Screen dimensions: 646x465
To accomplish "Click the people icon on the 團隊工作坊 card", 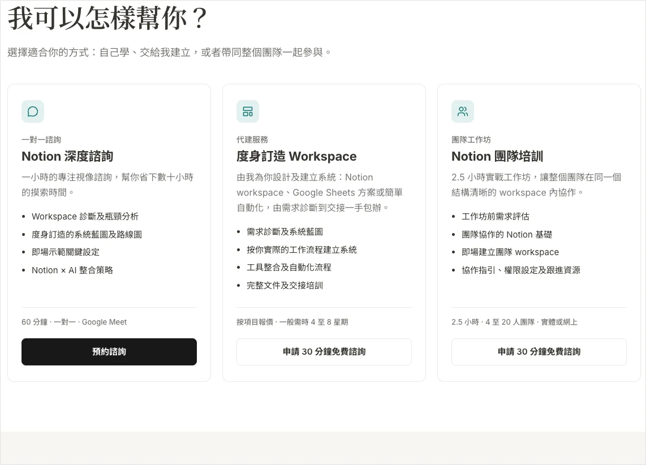I will click(x=463, y=111).
